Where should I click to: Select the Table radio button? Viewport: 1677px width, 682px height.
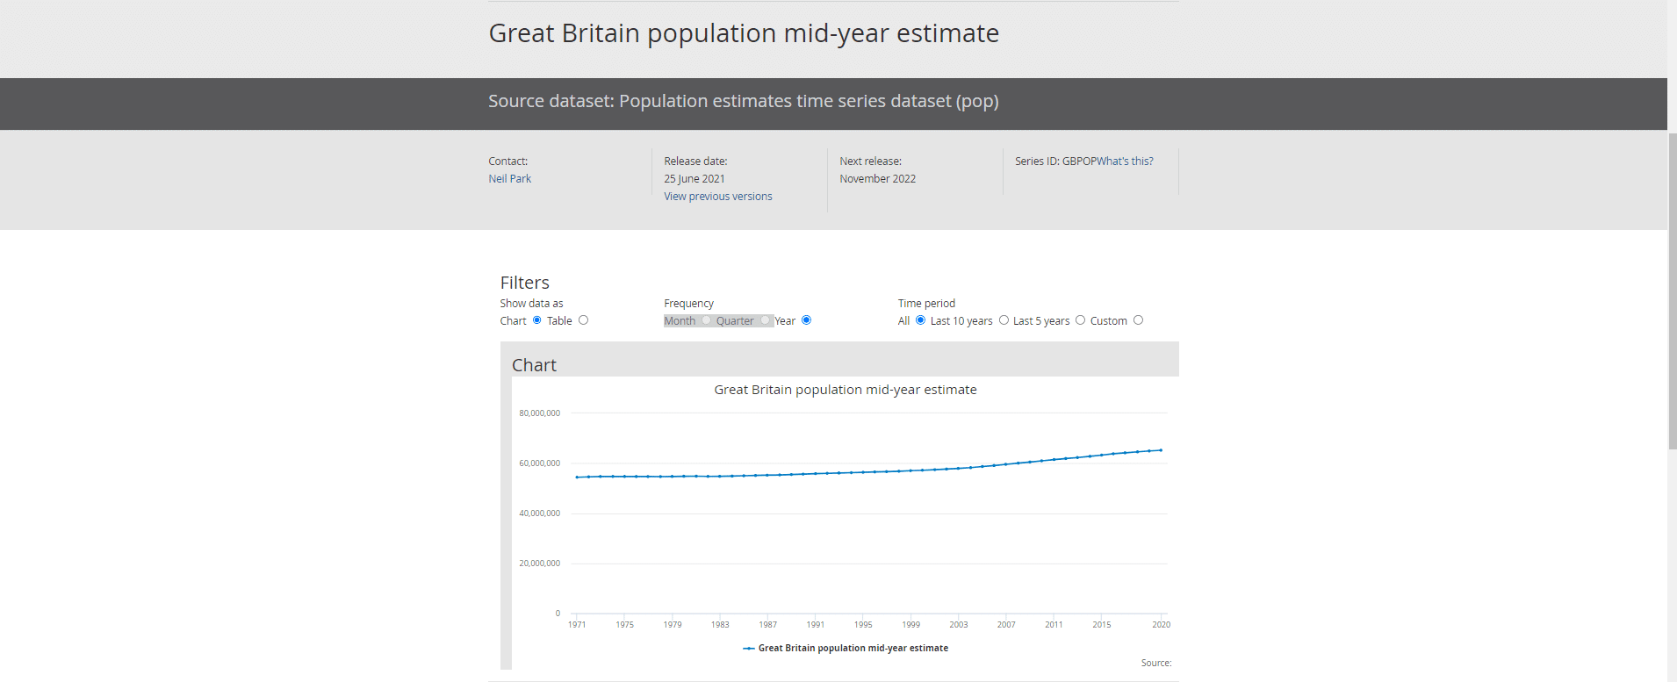coord(583,320)
